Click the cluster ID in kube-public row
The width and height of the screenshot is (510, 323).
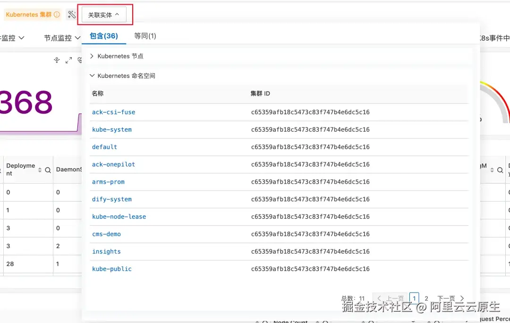coord(310,269)
